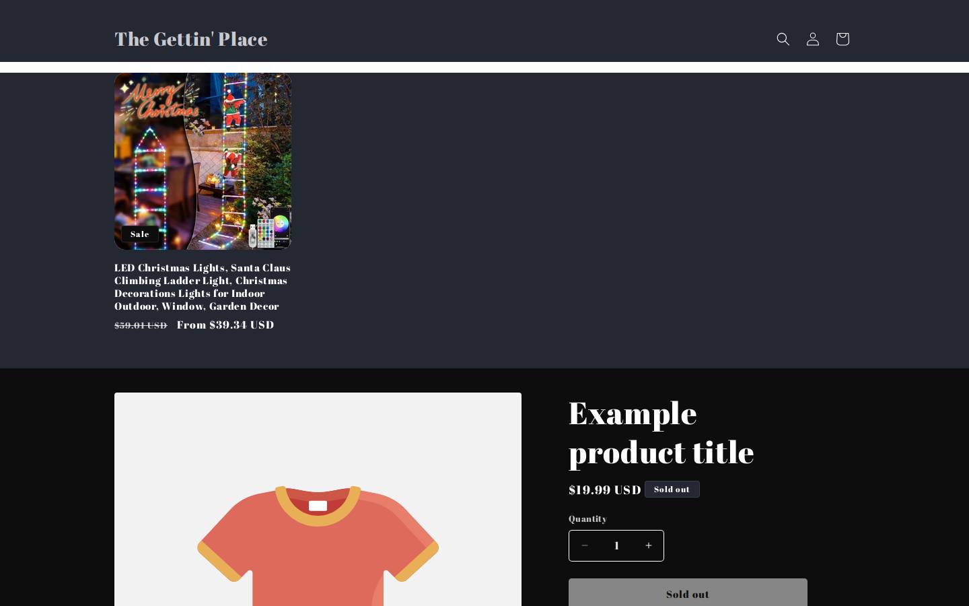Click the Sold out badge beside price
The height and width of the screenshot is (606, 969).
tap(672, 489)
